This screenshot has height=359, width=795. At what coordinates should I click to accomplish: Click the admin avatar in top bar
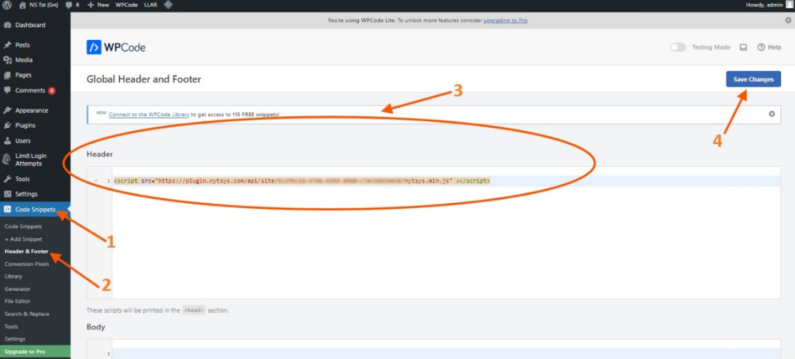789,4
